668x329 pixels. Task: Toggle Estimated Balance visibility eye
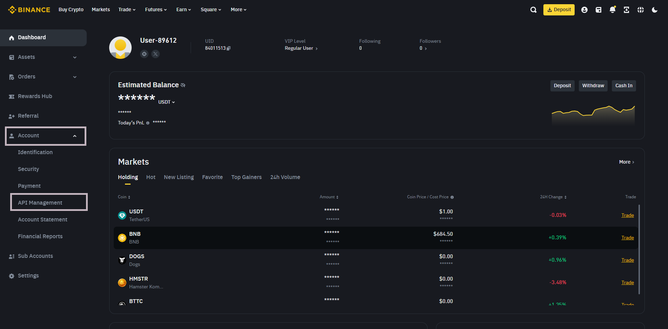[183, 85]
